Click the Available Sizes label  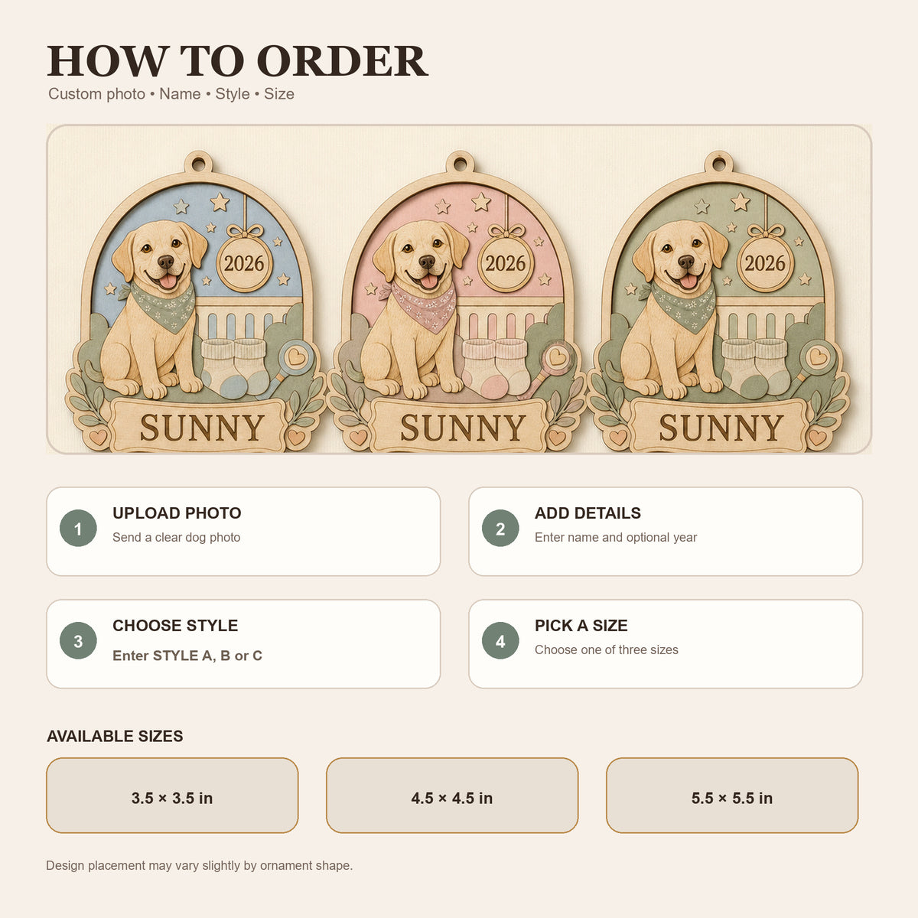(x=115, y=737)
